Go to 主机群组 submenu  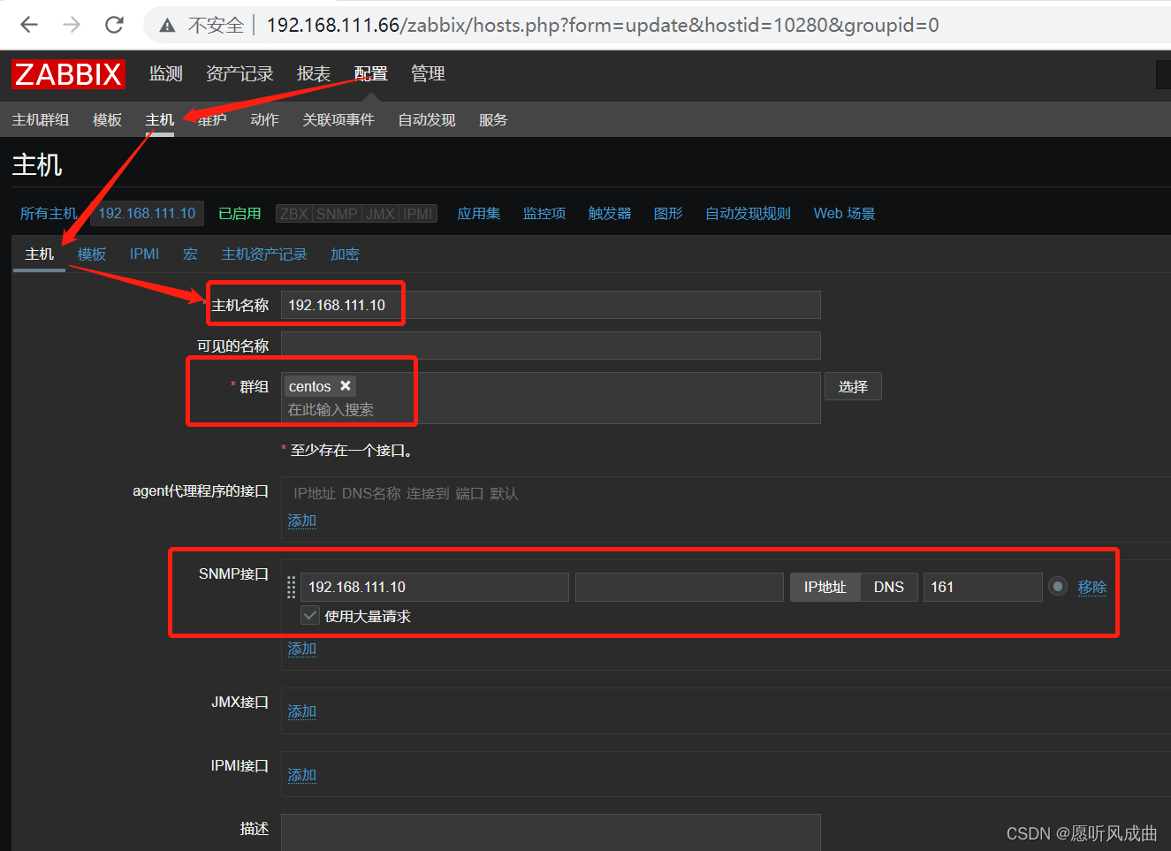pos(40,119)
